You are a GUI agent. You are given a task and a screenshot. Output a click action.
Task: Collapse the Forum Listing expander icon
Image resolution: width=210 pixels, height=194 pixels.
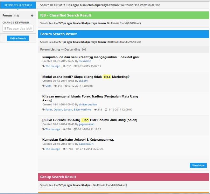click(x=84, y=50)
